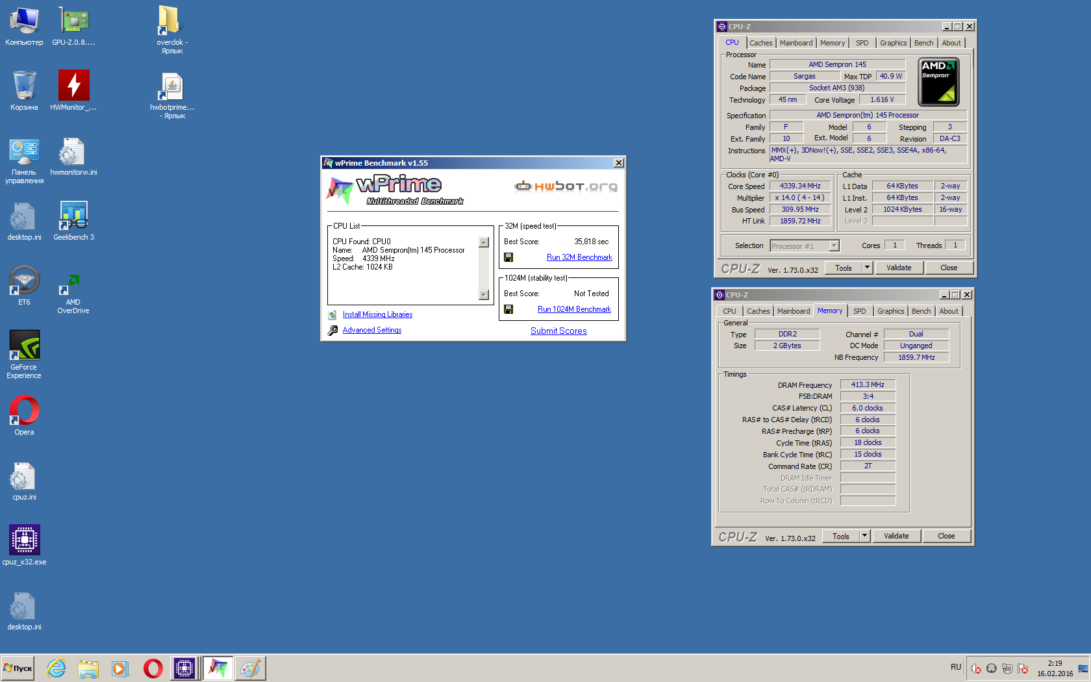
Task: Open Advanced Settings in wPrime
Action: [x=372, y=330]
